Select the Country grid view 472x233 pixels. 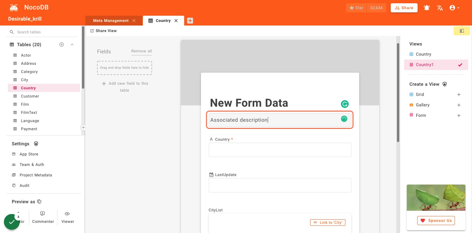436,54
